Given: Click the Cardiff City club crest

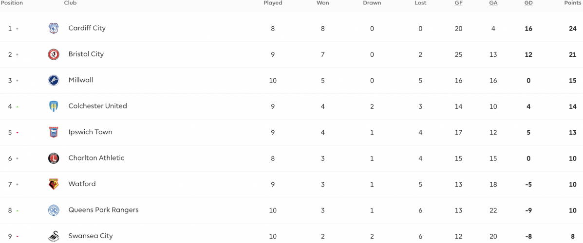Looking at the screenshot, I should pos(54,28).
